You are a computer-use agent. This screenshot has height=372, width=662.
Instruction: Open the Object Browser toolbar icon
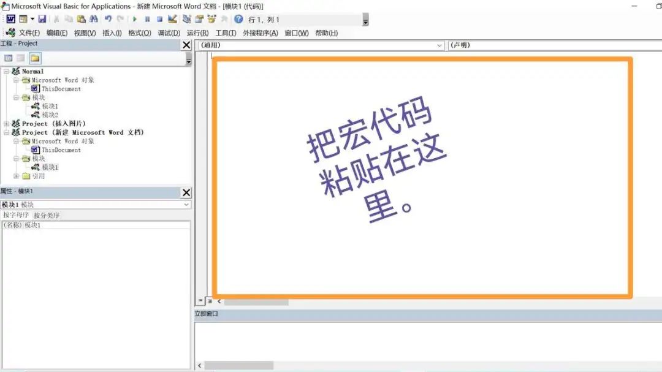point(210,19)
